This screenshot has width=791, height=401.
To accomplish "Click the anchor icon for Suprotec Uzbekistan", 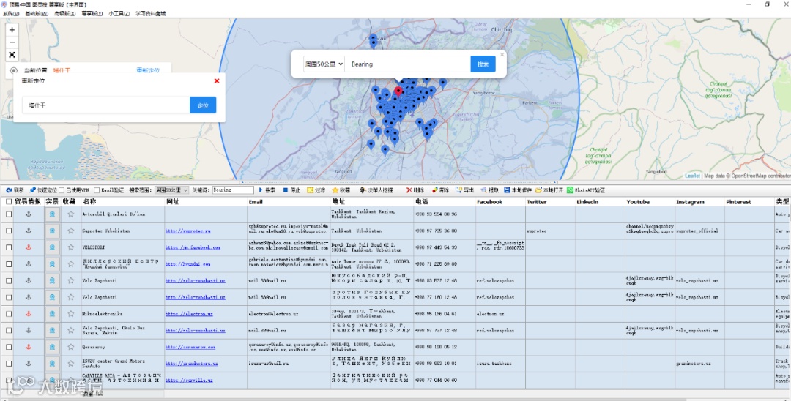I will 29,231.
